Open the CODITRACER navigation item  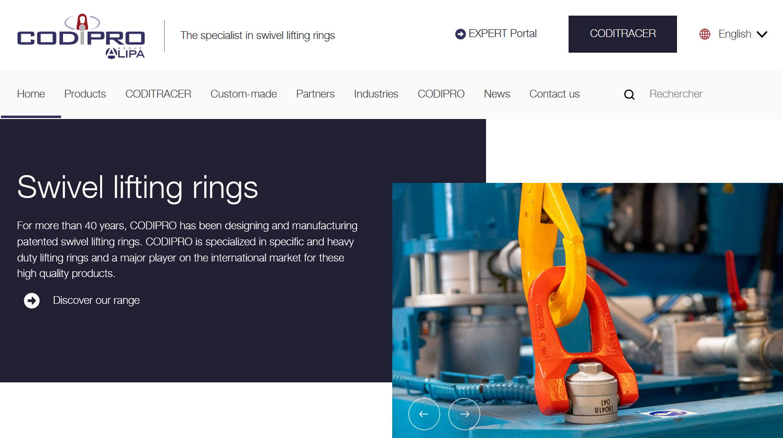158,94
